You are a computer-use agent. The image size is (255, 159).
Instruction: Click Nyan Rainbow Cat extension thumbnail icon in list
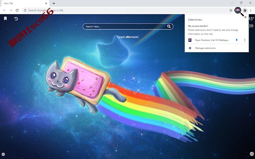tap(190, 40)
